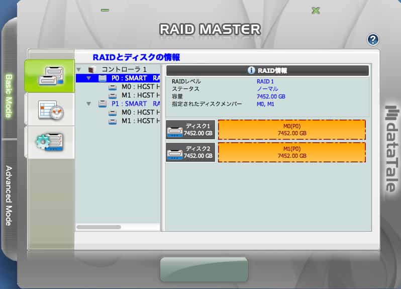Viewport: 401px width, 289px height.
Task: Click the ノーマル status value
Action: (x=267, y=89)
